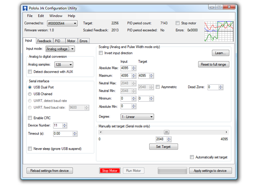Switch to the PID tab
259x185 pixels.
point(58,41)
